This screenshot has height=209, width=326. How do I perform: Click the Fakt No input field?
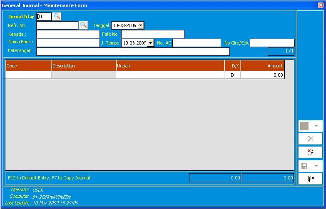152,34
